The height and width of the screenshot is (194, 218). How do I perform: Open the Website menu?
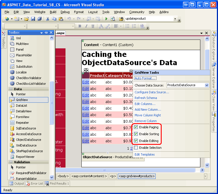coord(40,12)
